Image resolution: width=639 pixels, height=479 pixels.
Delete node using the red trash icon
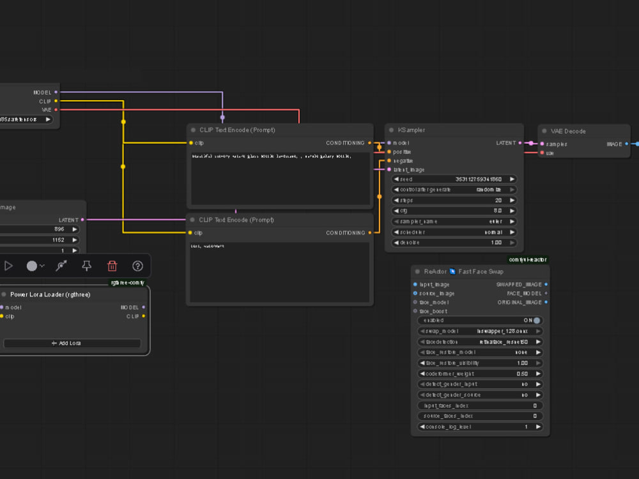(112, 266)
